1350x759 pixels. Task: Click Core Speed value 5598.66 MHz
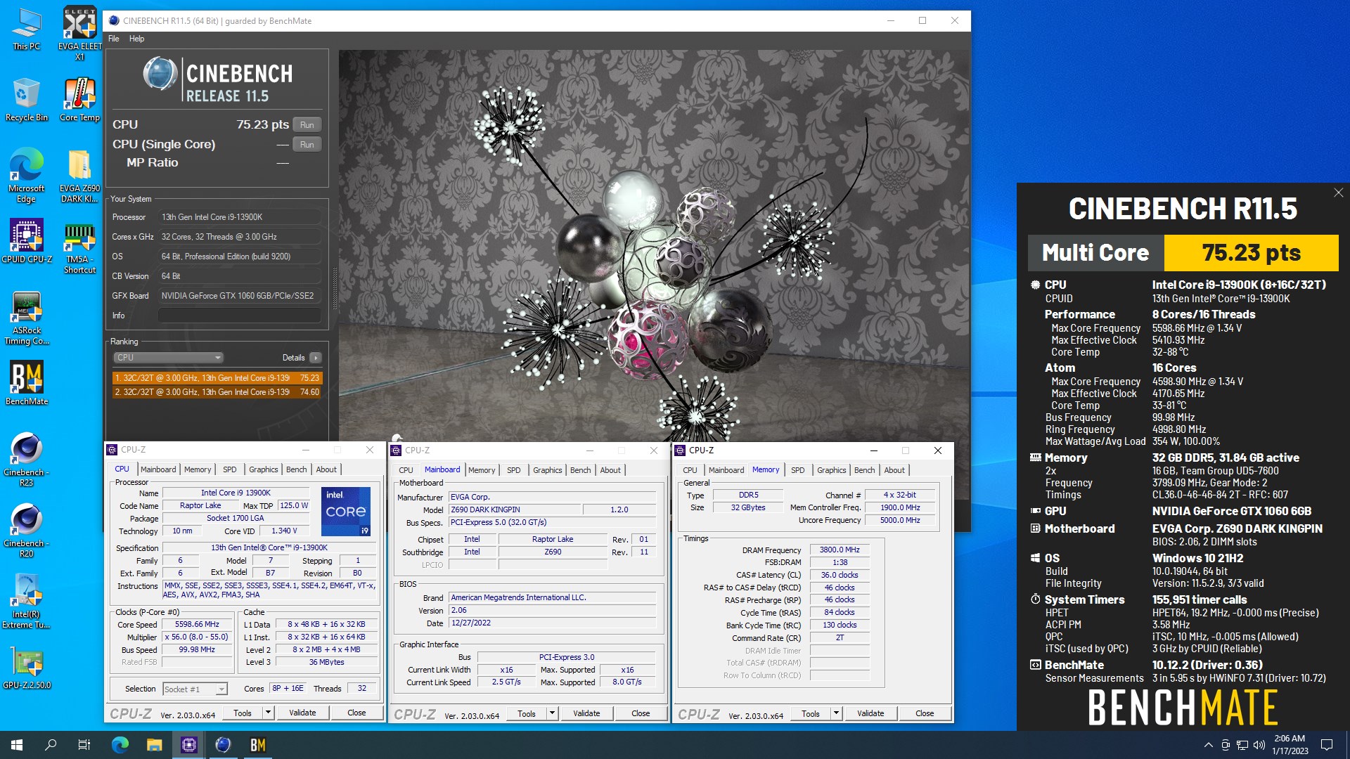[197, 624]
